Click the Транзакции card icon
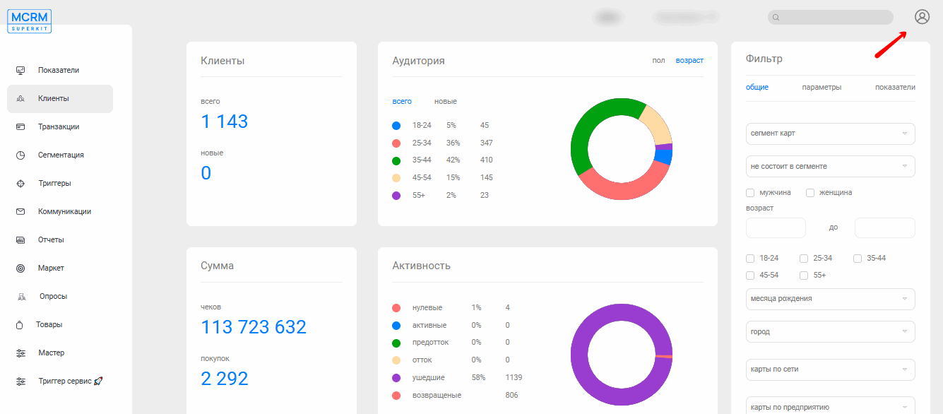The image size is (943, 414). point(20,127)
